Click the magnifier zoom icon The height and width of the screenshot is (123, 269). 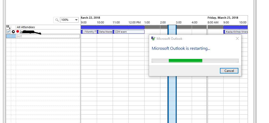point(56,20)
